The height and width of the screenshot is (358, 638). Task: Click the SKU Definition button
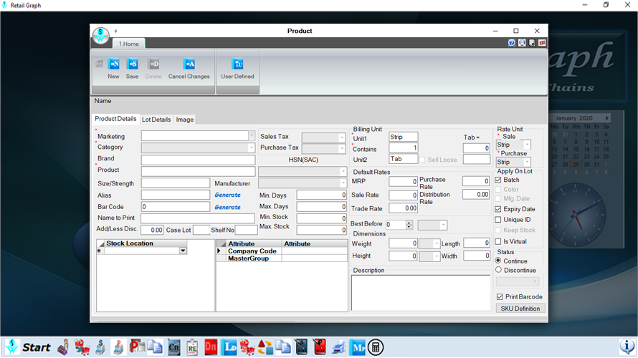pyautogui.click(x=520, y=309)
